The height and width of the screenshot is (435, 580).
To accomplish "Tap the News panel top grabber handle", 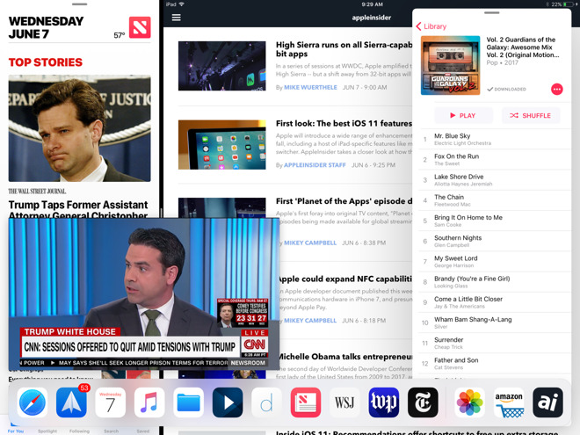I will [x=79, y=4].
